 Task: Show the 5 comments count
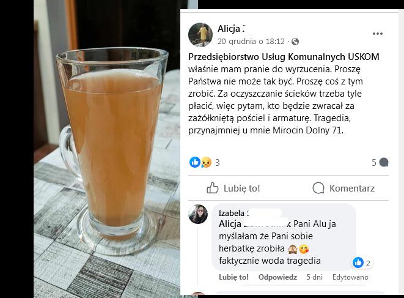pyautogui.click(x=374, y=163)
